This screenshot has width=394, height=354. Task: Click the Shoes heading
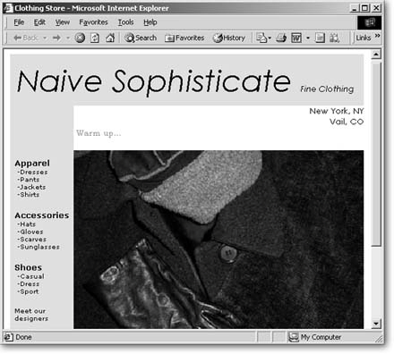click(29, 267)
